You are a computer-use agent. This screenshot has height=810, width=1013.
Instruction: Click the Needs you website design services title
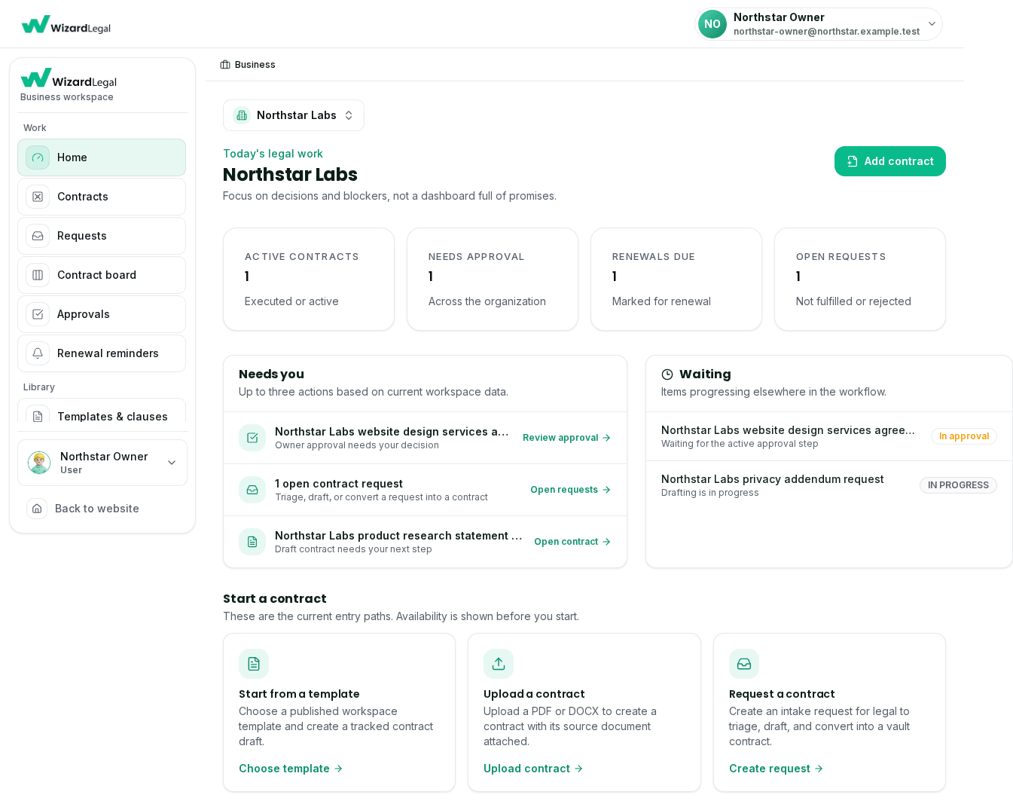click(392, 432)
